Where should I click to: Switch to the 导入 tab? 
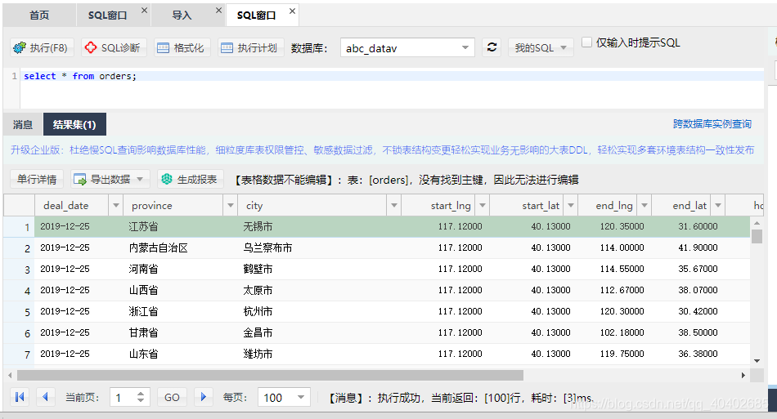[182, 16]
